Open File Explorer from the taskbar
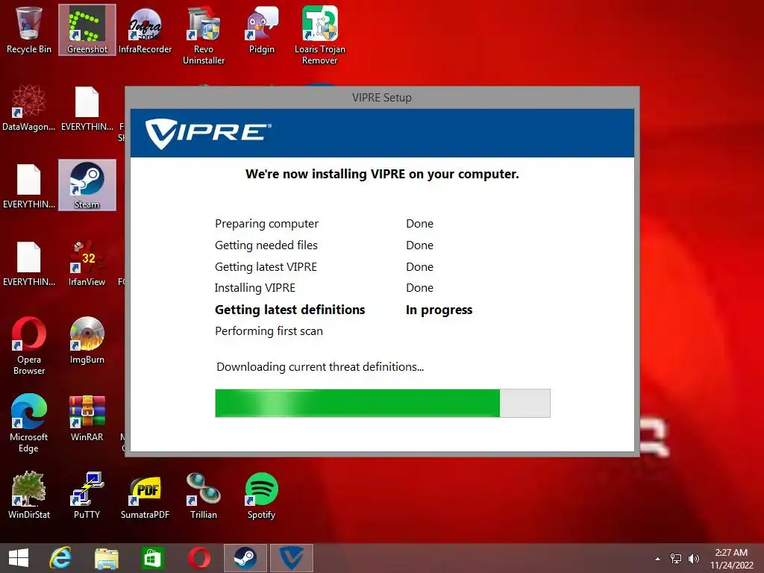 click(x=106, y=558)
